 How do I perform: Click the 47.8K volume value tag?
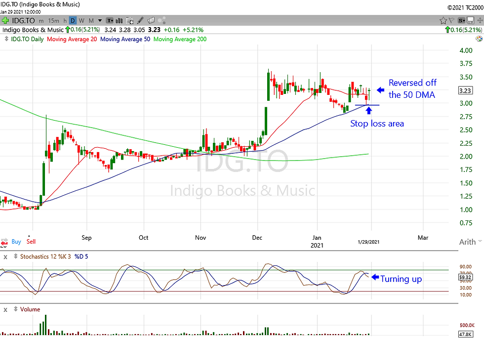(465, 335)
